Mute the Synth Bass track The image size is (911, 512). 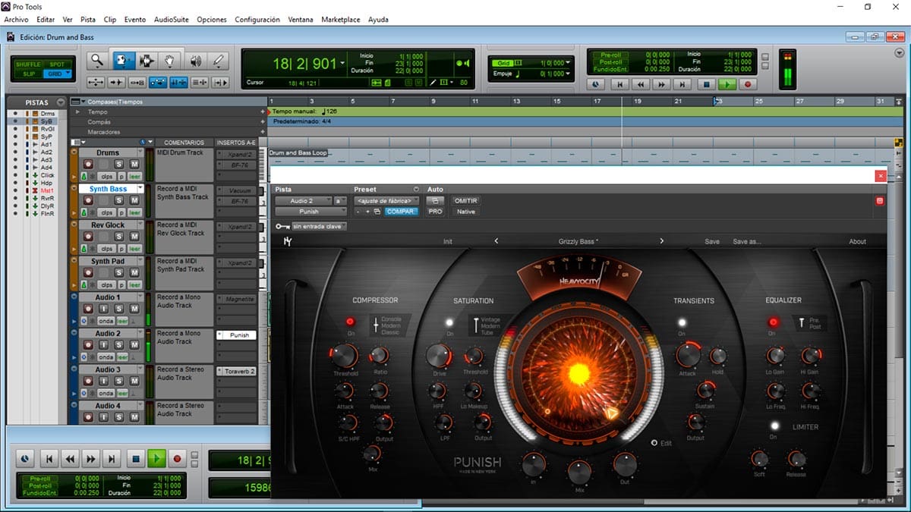coord(134,200)
